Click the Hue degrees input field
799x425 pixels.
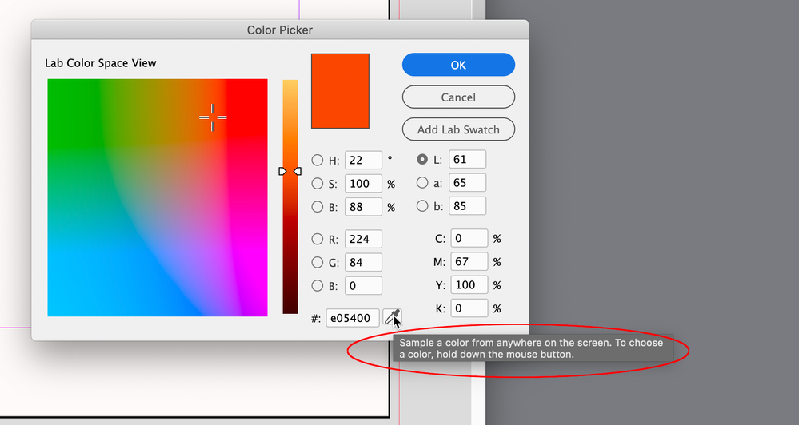pos(364,160)
